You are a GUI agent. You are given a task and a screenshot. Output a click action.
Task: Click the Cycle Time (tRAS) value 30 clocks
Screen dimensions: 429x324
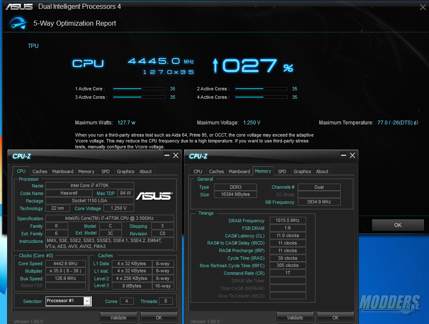(x=288, y=258)
